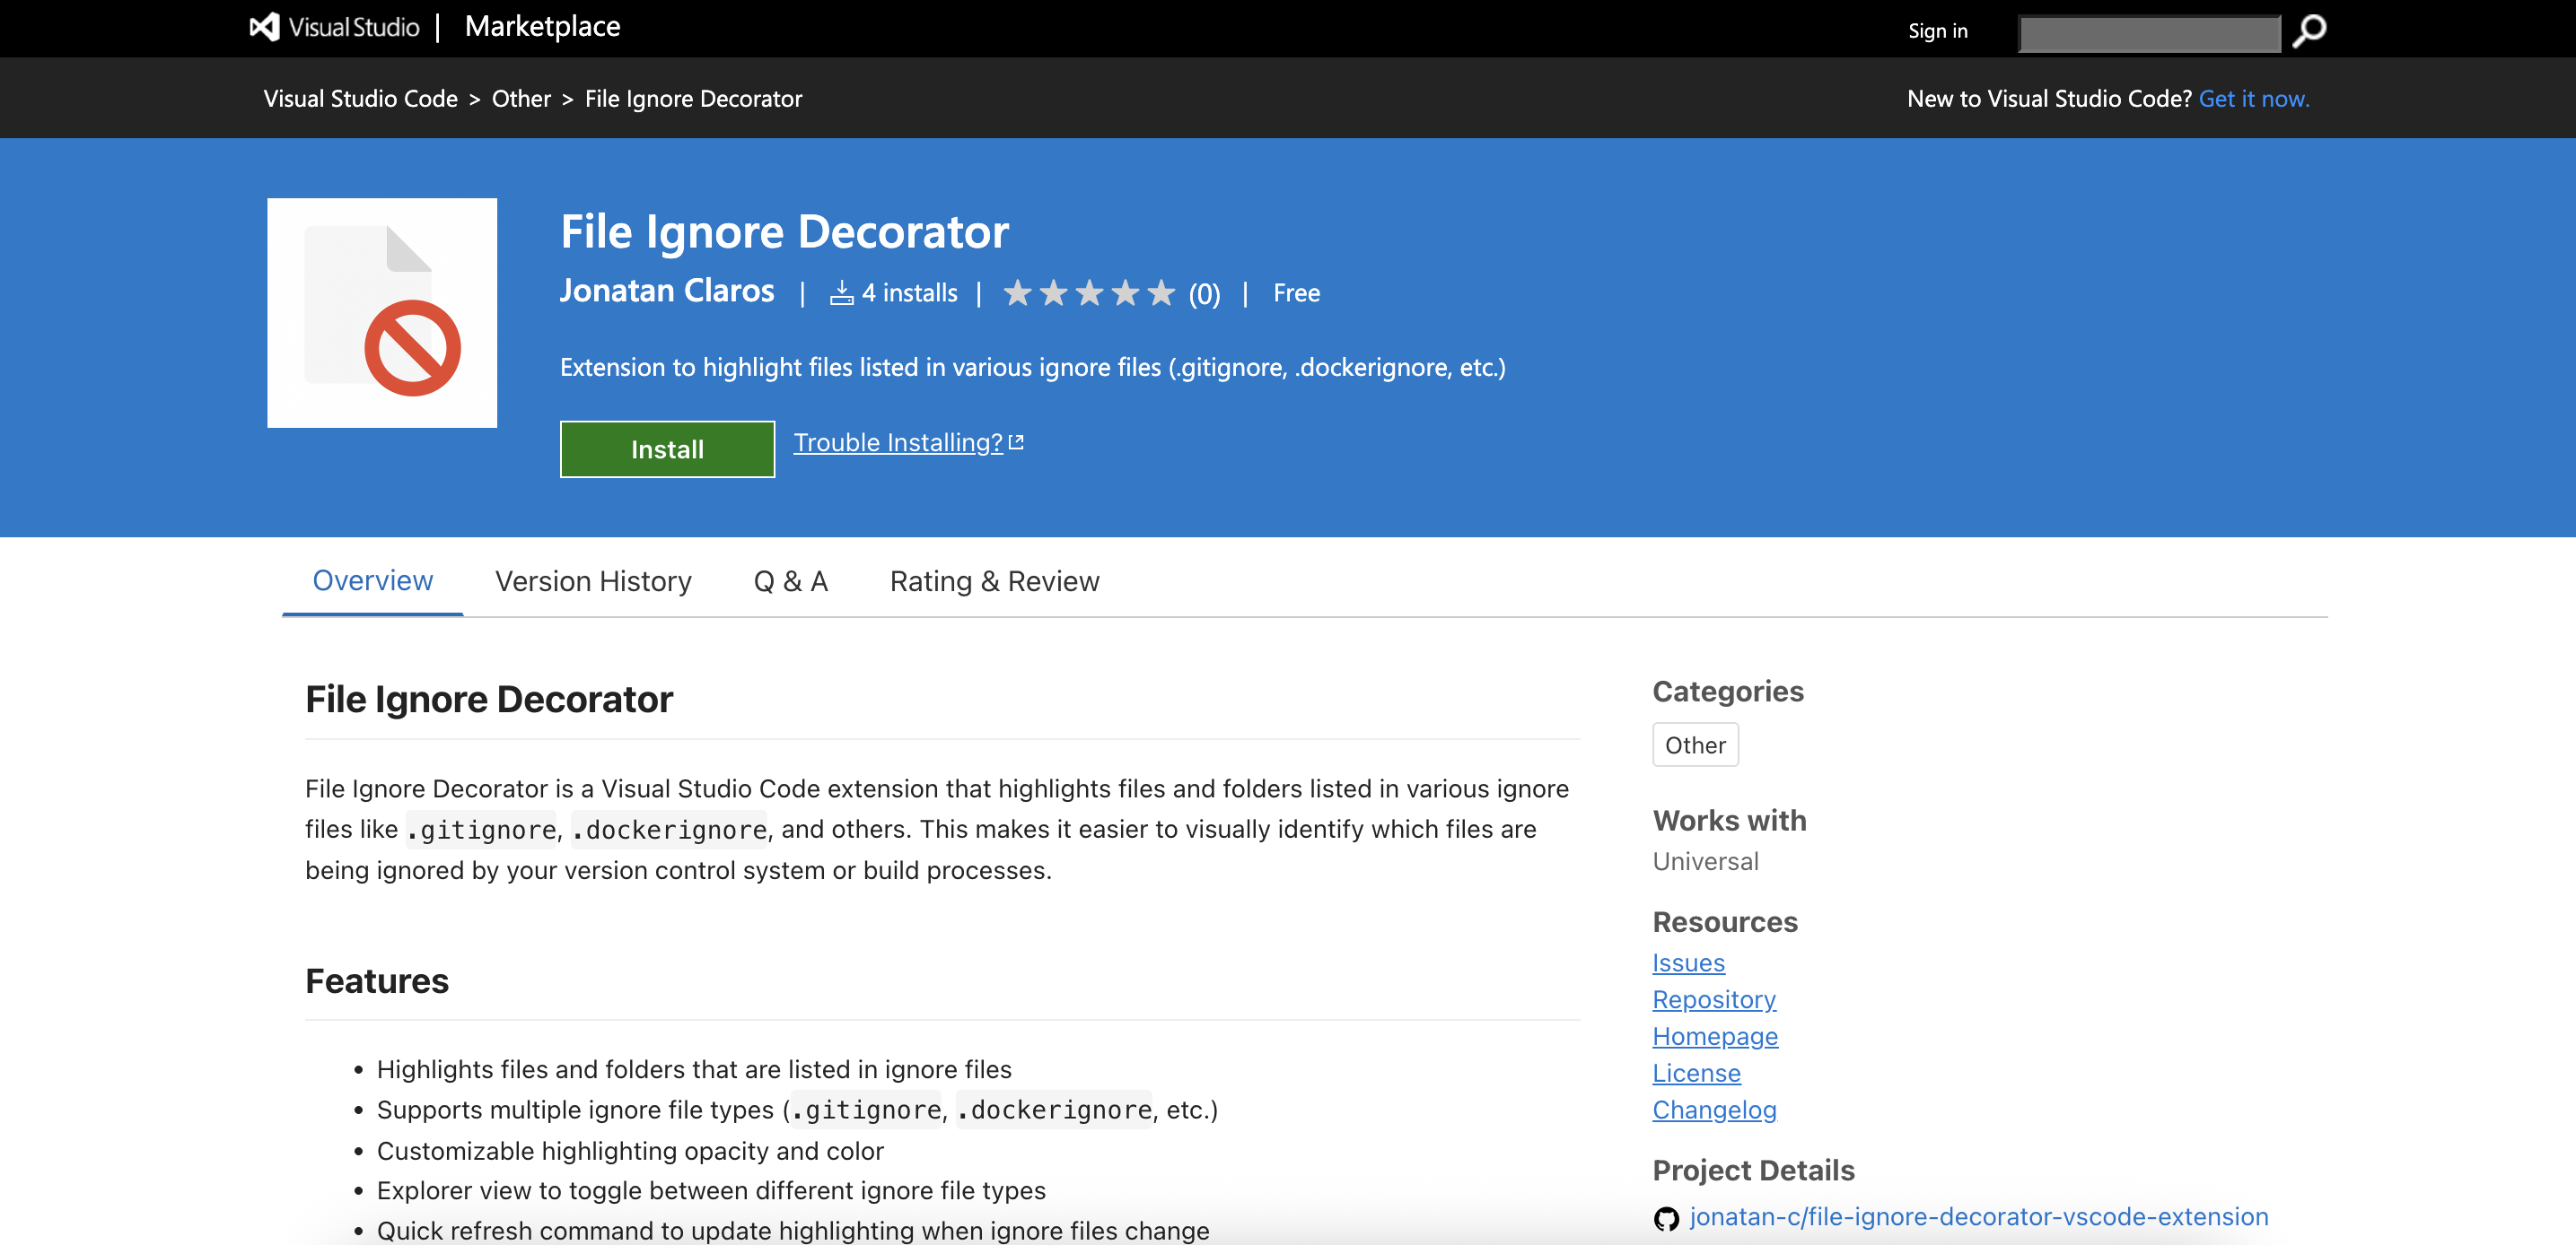The width and height of the screenshot is (2576, 1245).
Task: Open the Rating & Review tab
Action: (994, 580)
